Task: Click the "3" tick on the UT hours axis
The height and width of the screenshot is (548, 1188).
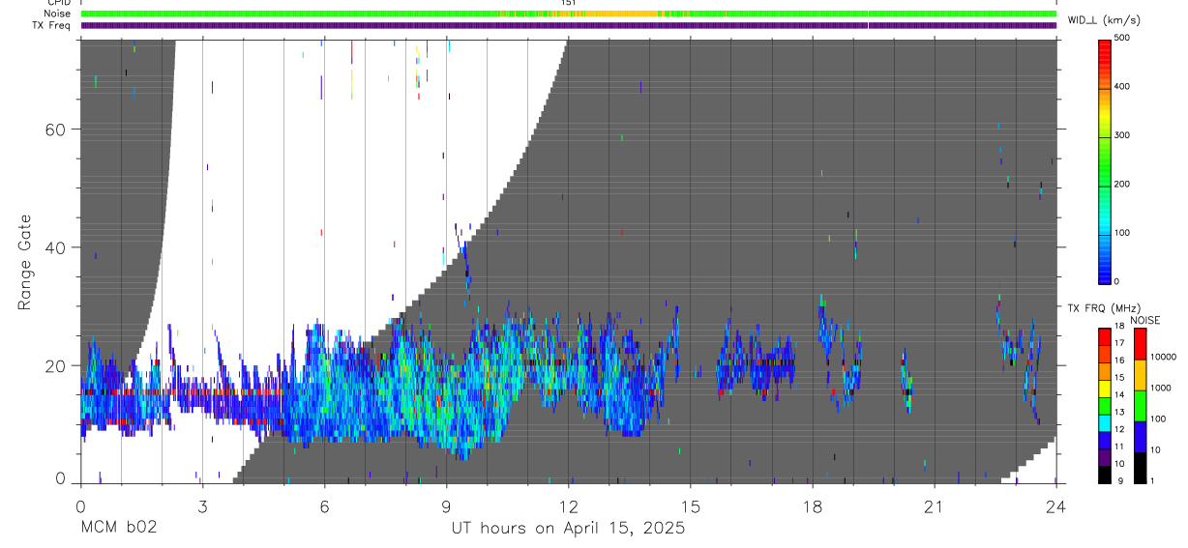Action: pos(202,505)
